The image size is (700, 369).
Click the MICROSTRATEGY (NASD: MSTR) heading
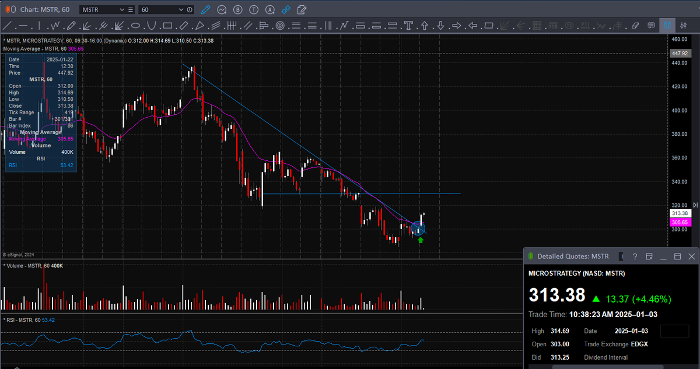576,273
